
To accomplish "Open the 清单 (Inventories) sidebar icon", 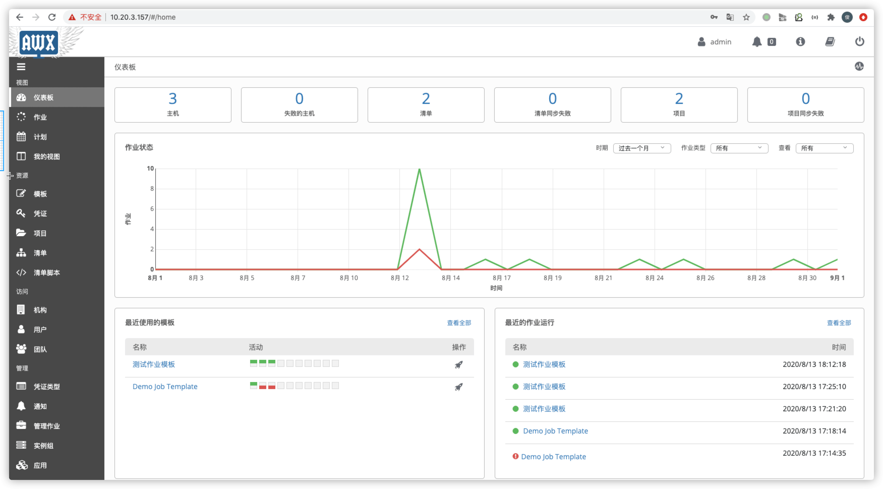I will coord(21,253).
